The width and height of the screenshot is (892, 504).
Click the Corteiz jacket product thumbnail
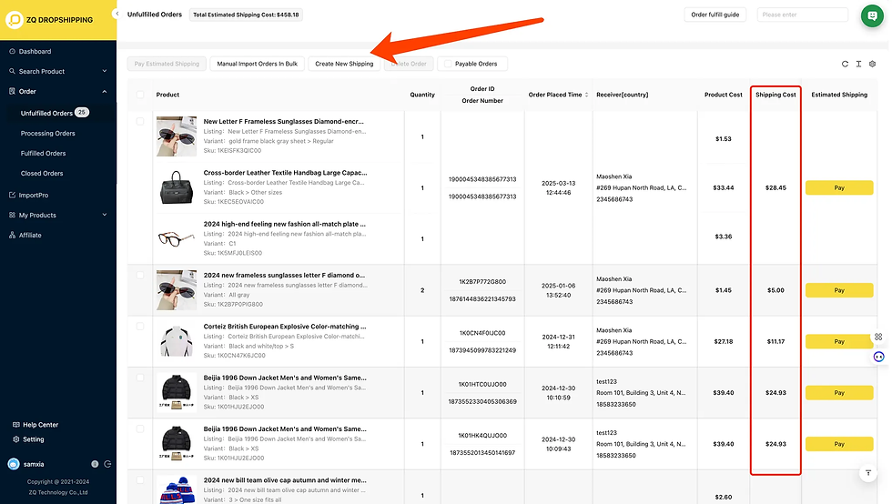click(x=177, y=341)
